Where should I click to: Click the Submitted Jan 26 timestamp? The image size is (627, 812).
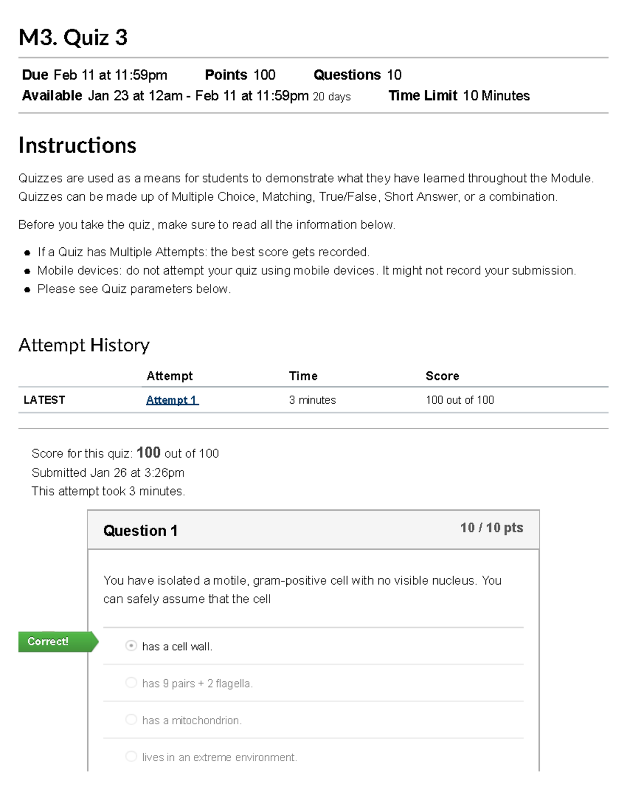coord(108,473)
